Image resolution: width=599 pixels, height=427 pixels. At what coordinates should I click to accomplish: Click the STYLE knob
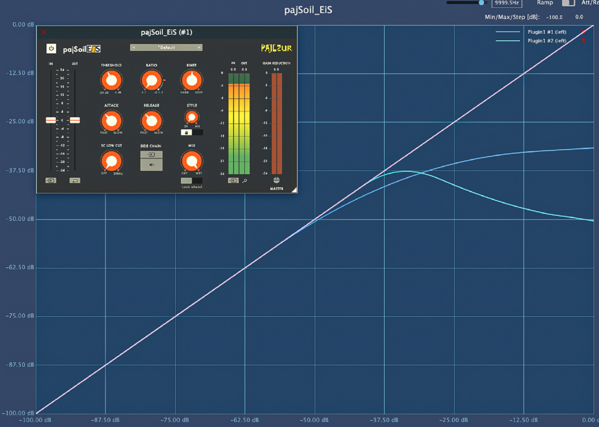pyautogui.click(x=192, y=117)
